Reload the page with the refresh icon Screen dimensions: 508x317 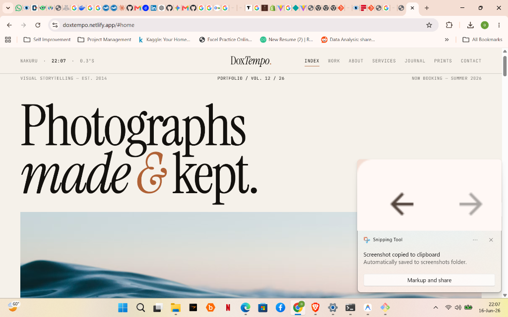(38, 25)
